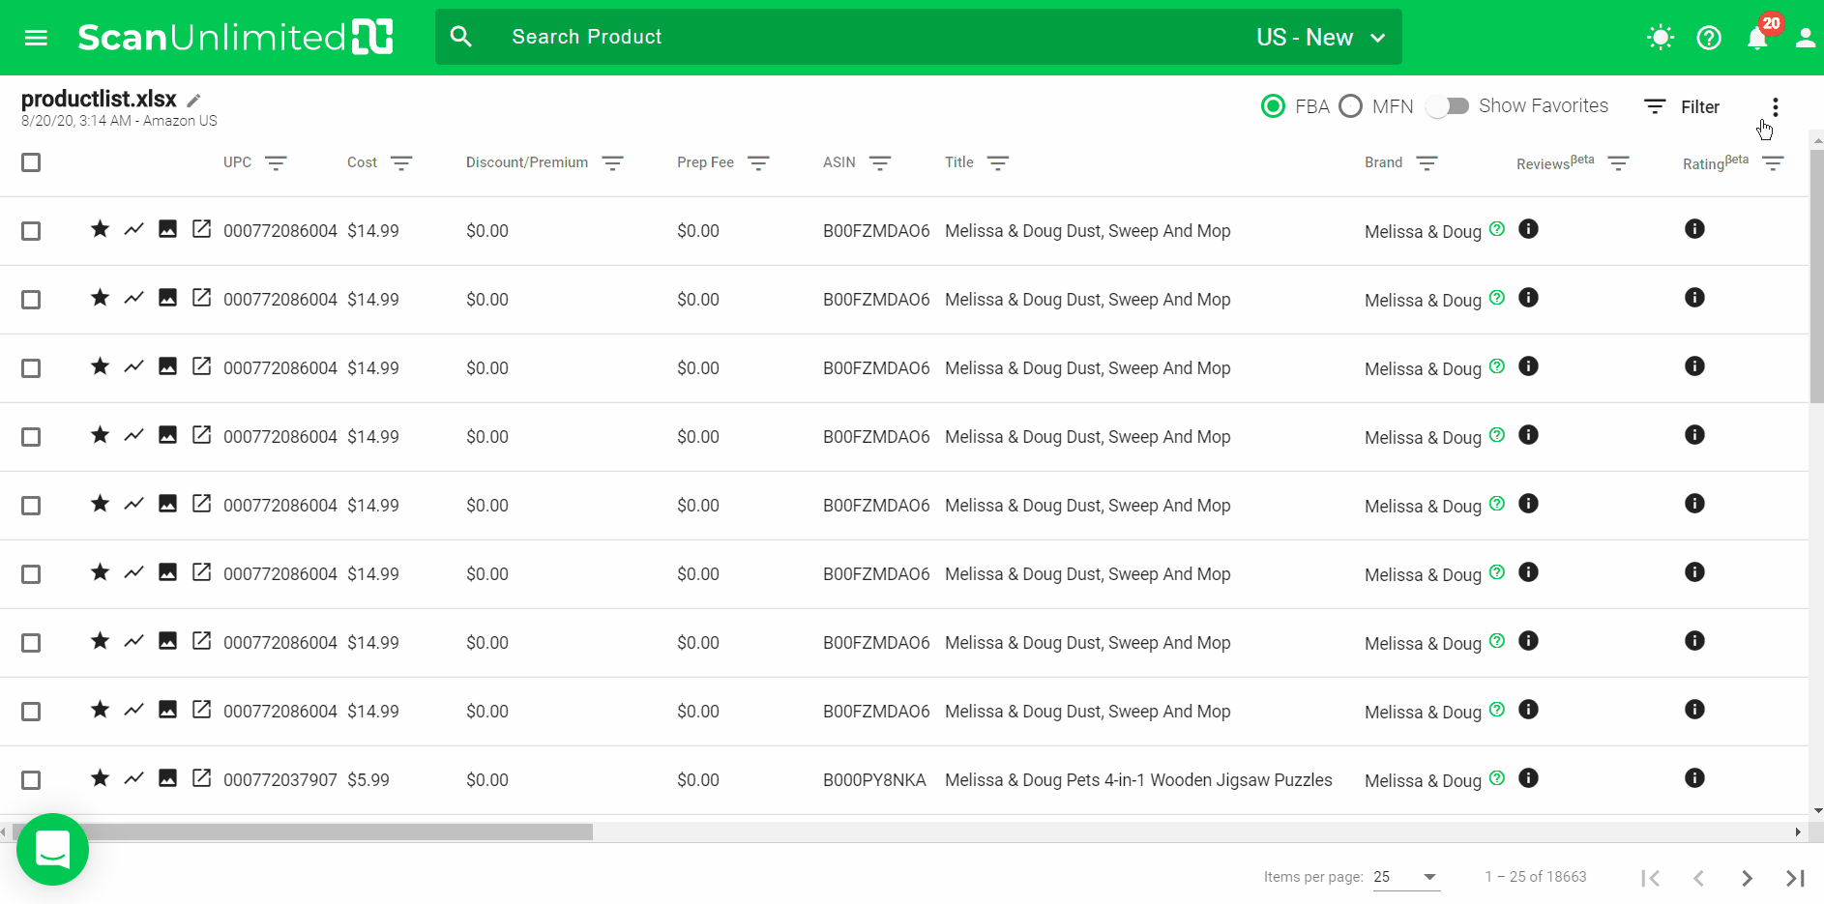Enable the Show Favorites toggle
Screen dimensions: 1824x904
(1447, 106)
